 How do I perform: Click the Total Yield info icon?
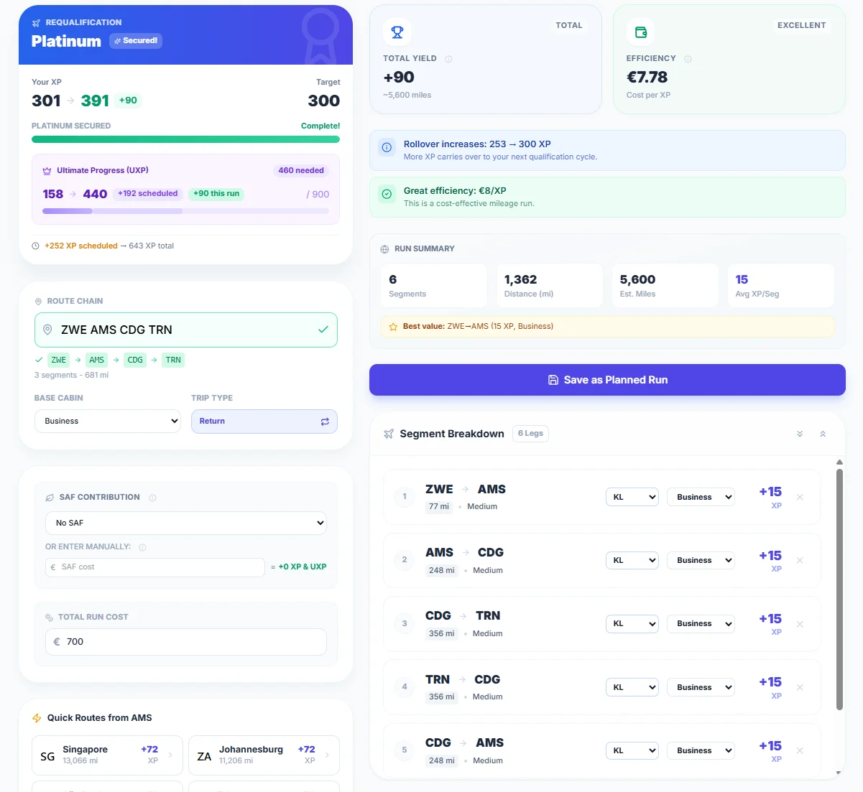pyautogui.click(x=448, y=59)
